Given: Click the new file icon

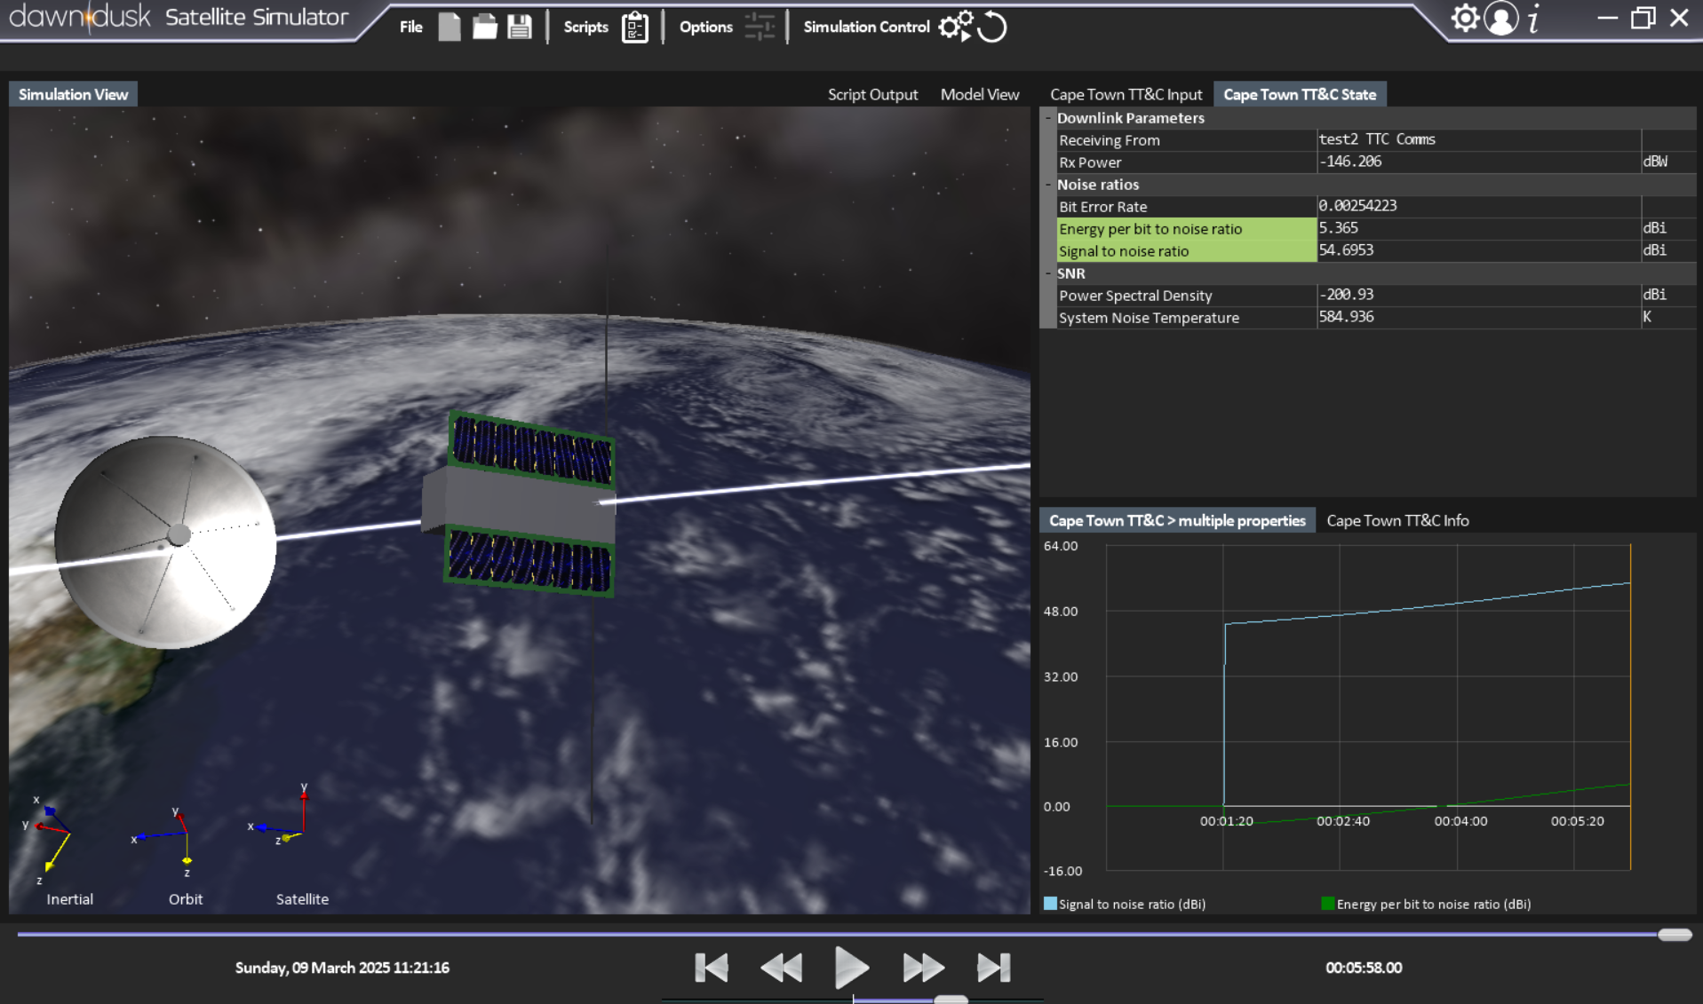Looking at the screenshot, I should point(450,27).
